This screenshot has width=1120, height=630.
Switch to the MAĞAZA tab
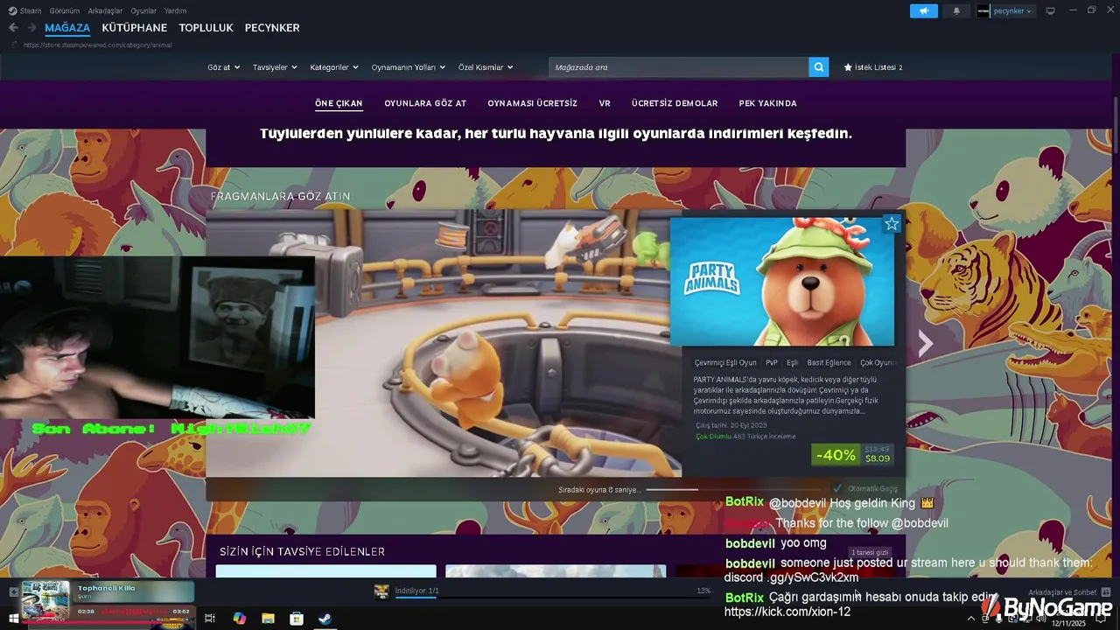pos(67,28)
